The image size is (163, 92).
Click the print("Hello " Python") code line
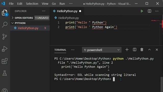click(86, 22)
